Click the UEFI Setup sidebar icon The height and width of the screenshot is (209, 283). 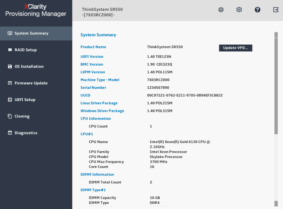(x=10, y=100)
